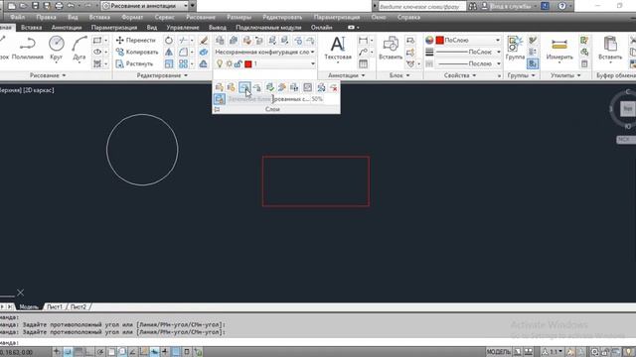Screen dimensions: 636x357
Task: Click the layer properties manager icon
Action: [x=220, y=40]
